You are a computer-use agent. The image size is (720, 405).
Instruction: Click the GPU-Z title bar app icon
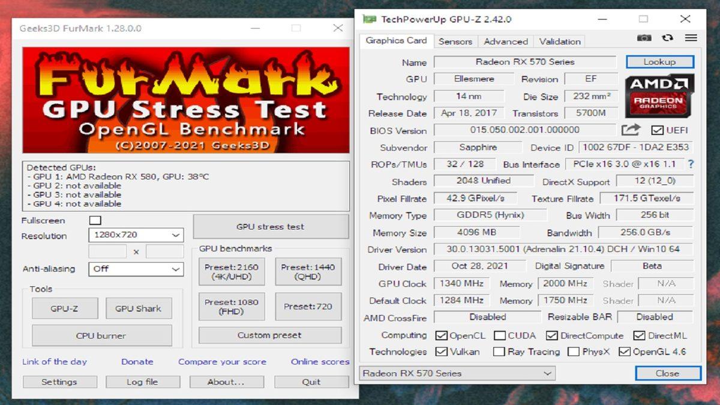[x=369, y=19]
